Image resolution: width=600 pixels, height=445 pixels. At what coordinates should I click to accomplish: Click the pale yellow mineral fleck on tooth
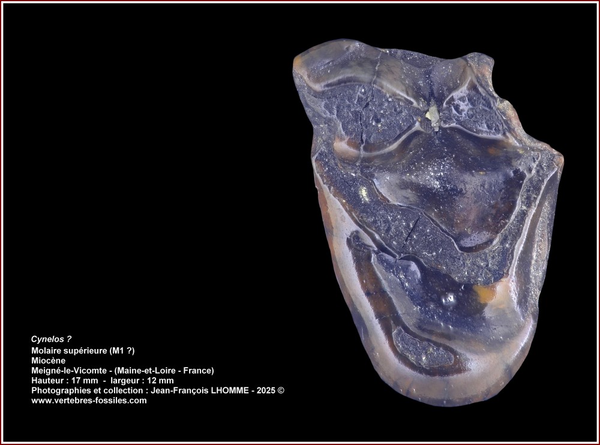[x=433, y=115]
